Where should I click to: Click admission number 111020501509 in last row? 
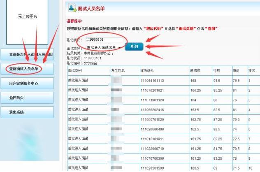(152, 168)
